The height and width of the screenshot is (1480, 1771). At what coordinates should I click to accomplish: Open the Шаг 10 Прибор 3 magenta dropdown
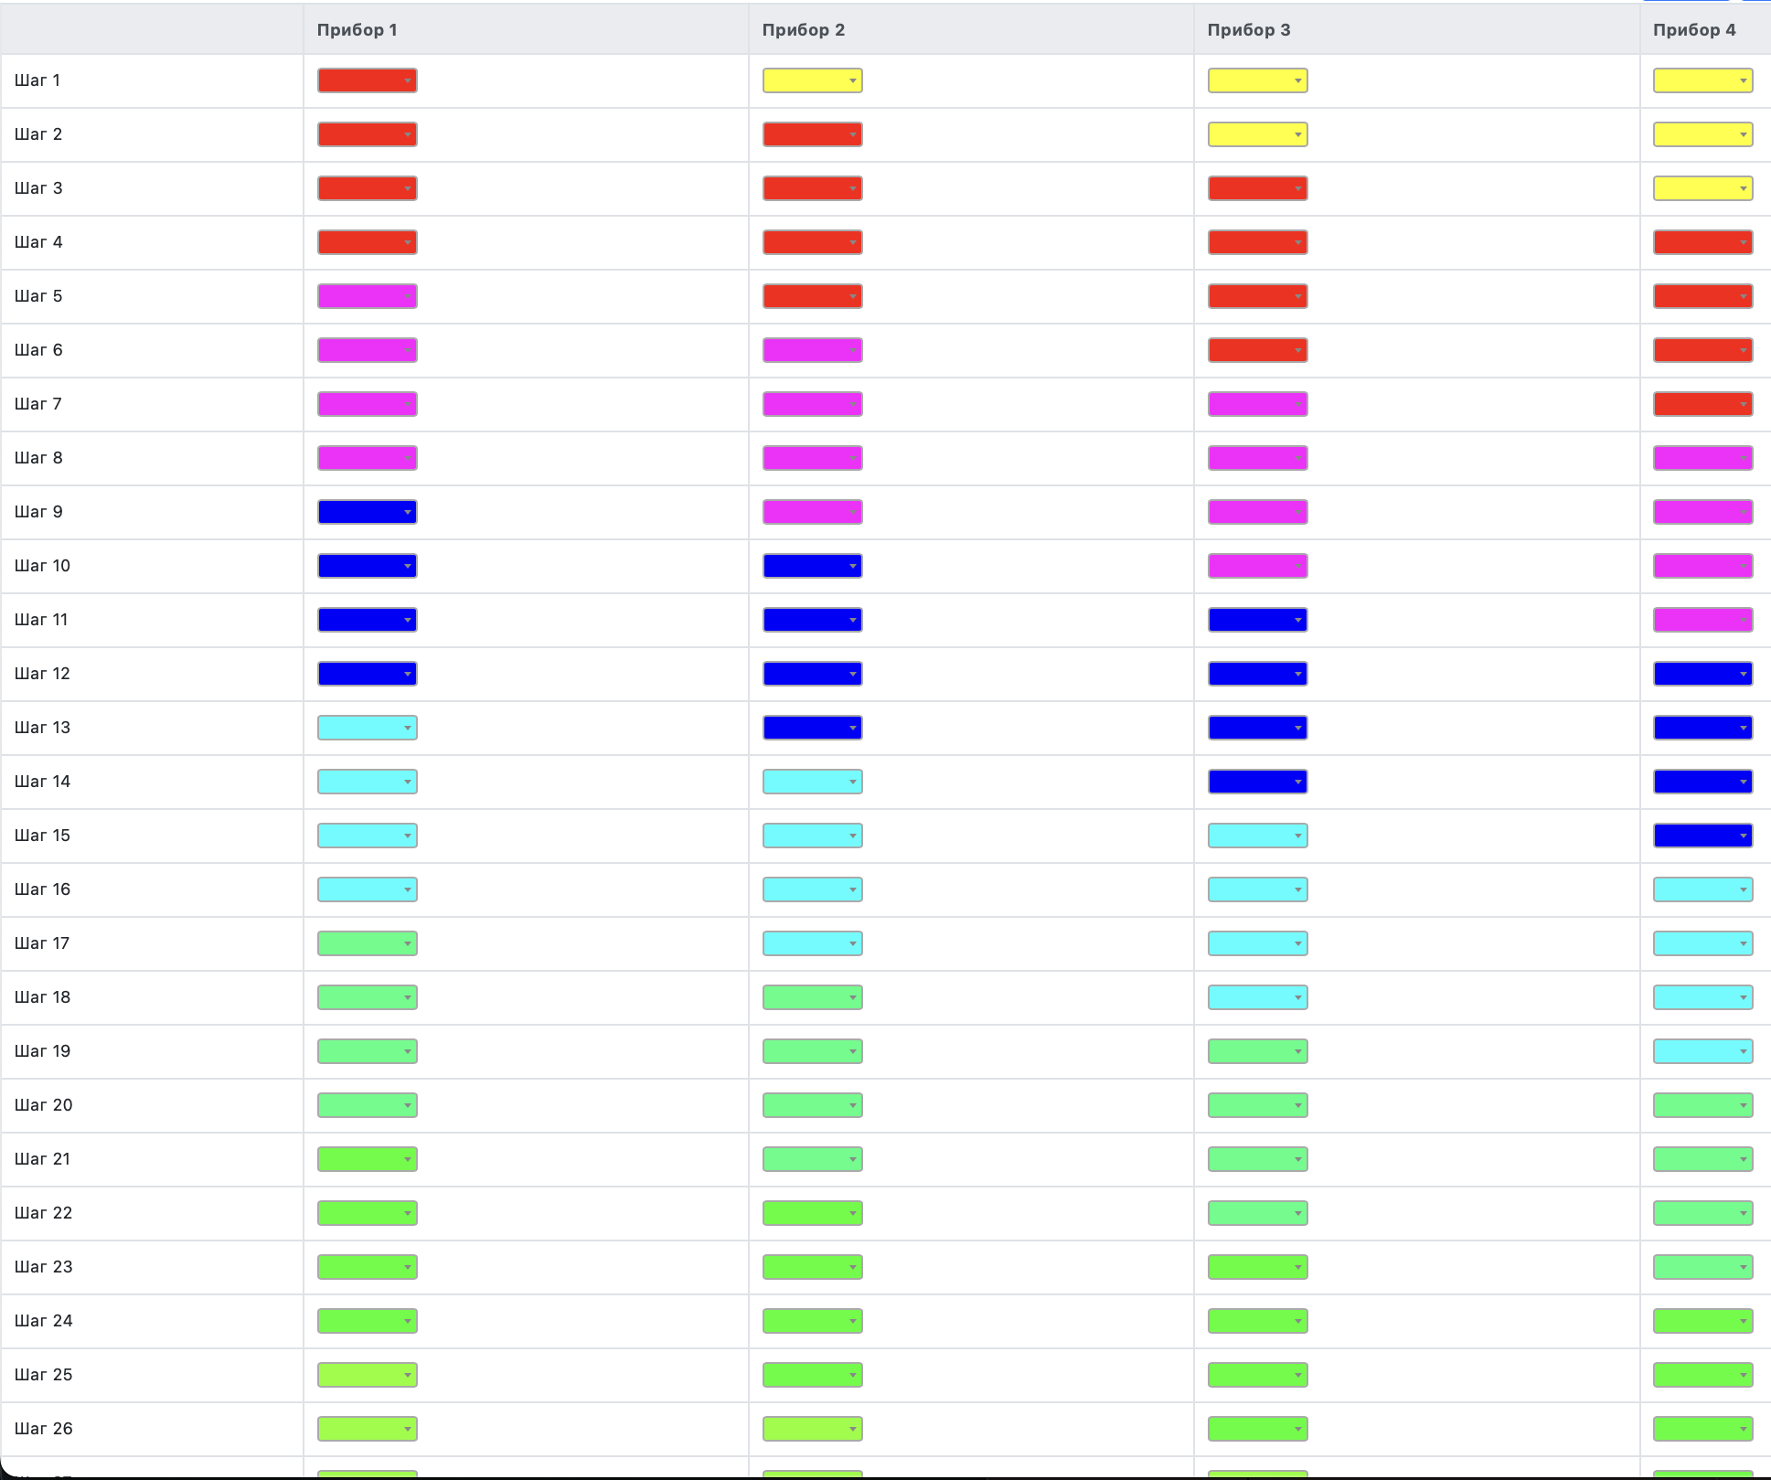pos(1258,566)
